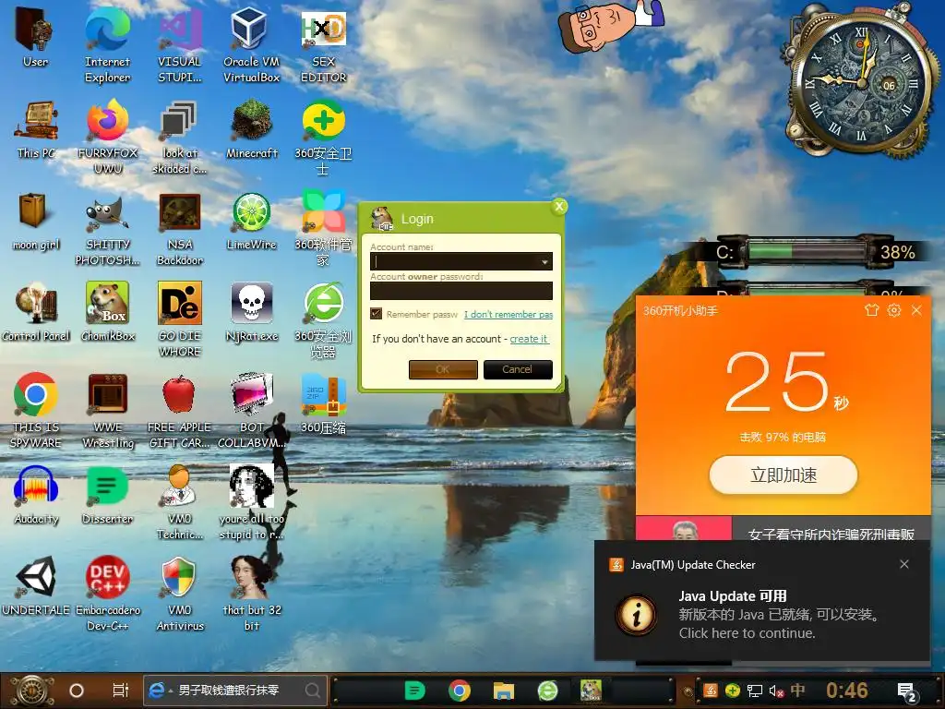Open the BOT COLLABVM... desktop icon
Image resolution: width=945 pixels, height=709 pixels.
pos(252,411)
